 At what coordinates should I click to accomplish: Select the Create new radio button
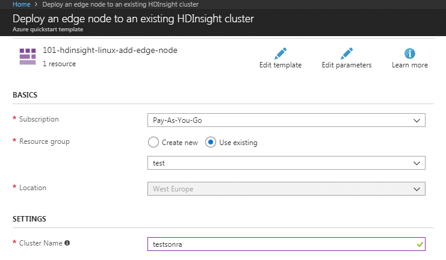(x=153, y=142)
